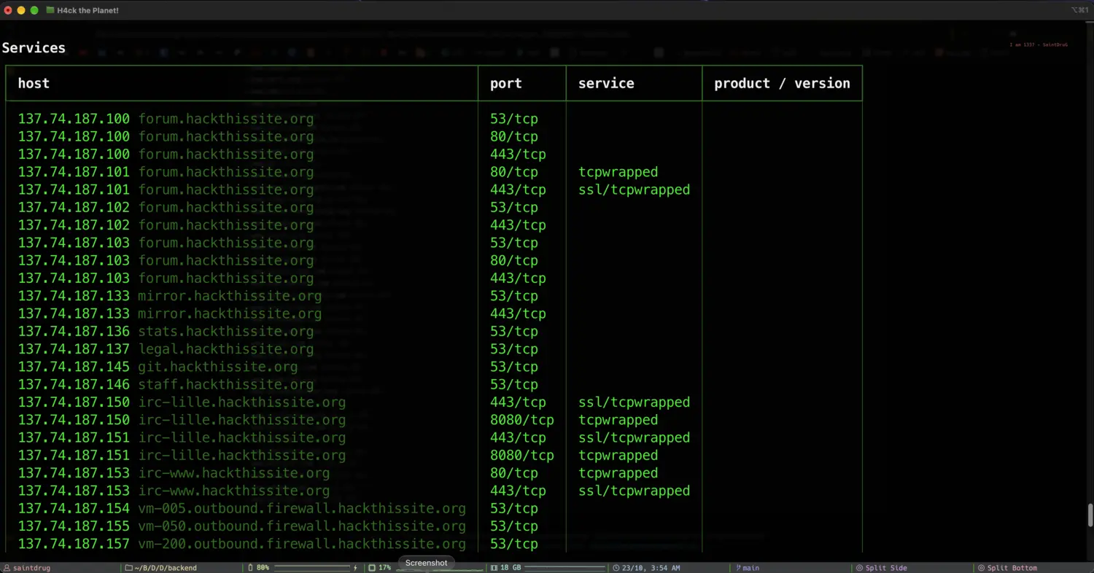Click IP address 137.74.187.155
1094x573 pixels.
click(x=74, y=526)
